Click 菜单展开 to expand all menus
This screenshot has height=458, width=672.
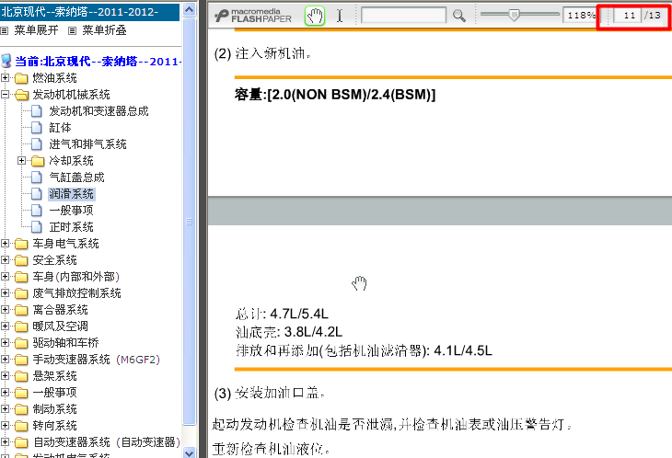(x=36, y=30)
